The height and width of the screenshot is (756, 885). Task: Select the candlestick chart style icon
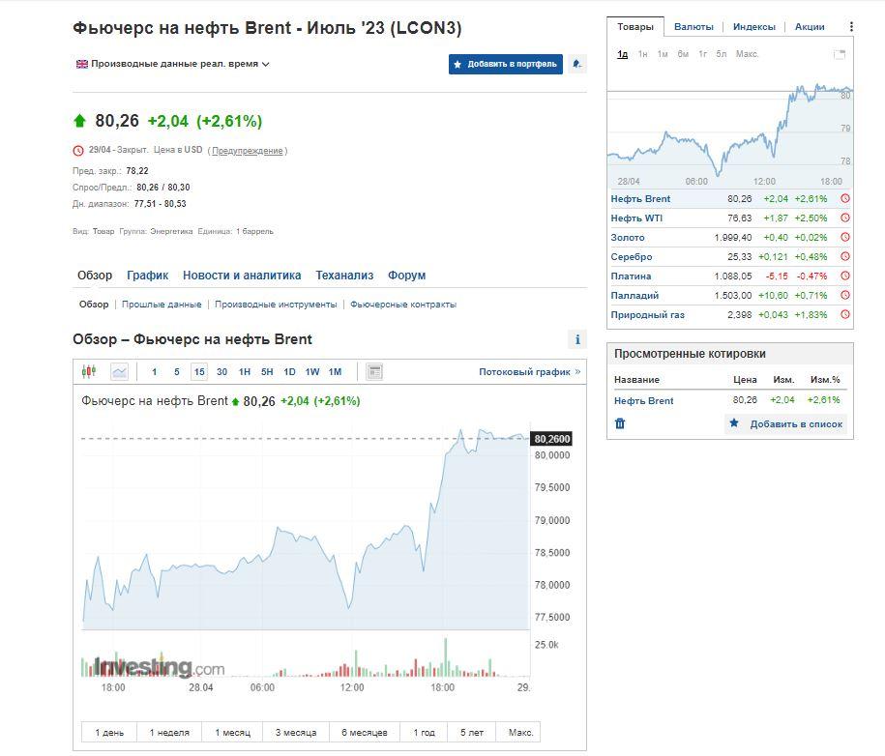[89, 370]
